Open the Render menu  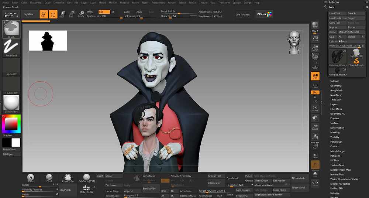[172, 3]
